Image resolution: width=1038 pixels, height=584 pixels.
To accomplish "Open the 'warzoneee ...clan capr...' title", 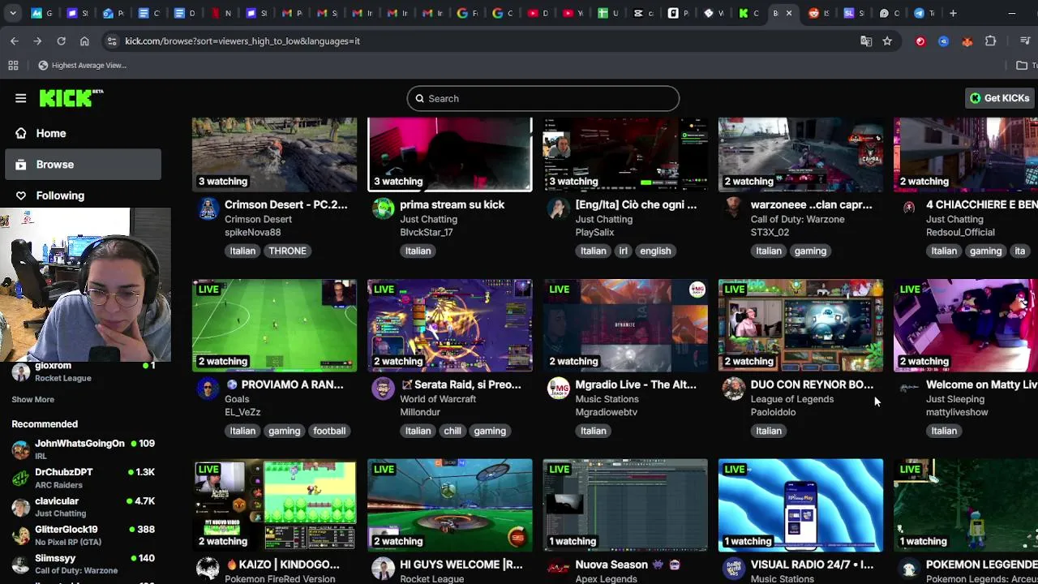I will pos(811,204).
